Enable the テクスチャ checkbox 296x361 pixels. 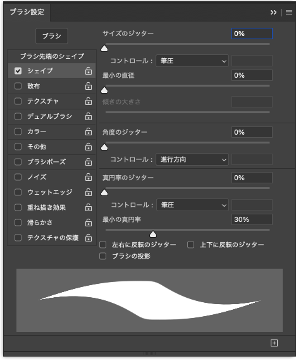point(18,101)
